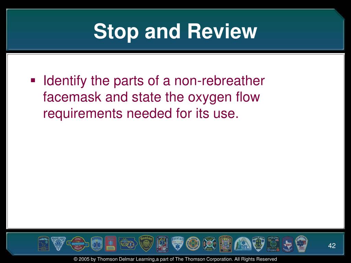
Task: Click the Boston shield badge
Action: click(x=146, y=243)
